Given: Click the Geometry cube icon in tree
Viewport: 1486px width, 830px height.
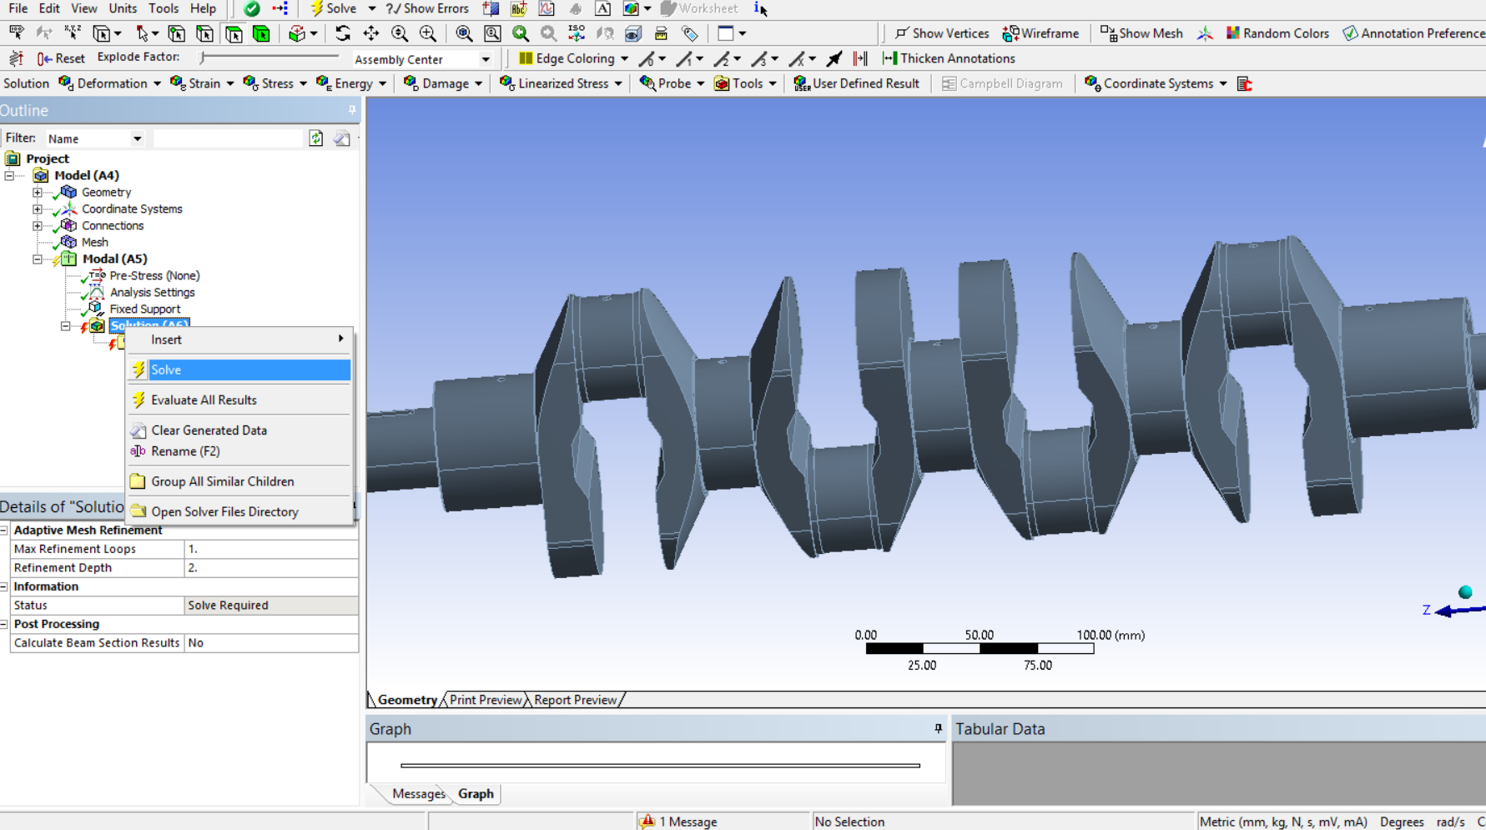Looking at the screenshot, I should [x=69, y=192].
